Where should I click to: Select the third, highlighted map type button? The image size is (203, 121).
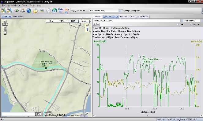73,21
